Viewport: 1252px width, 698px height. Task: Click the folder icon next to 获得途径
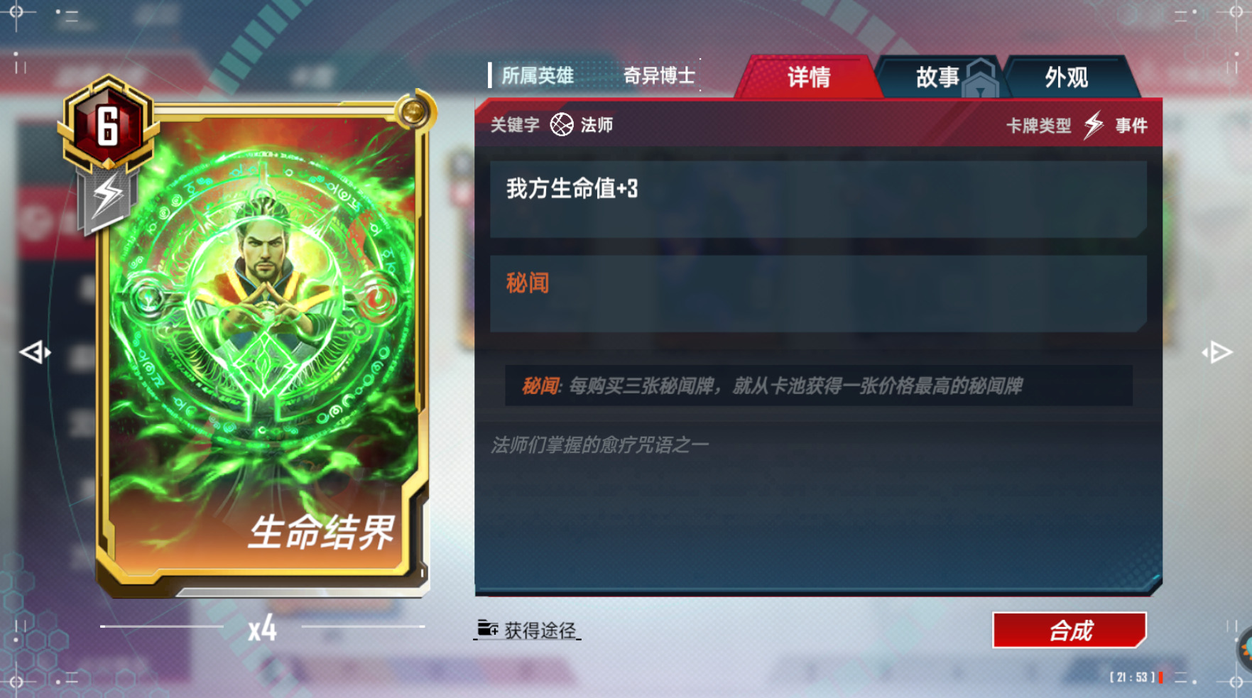coord(488,628)
